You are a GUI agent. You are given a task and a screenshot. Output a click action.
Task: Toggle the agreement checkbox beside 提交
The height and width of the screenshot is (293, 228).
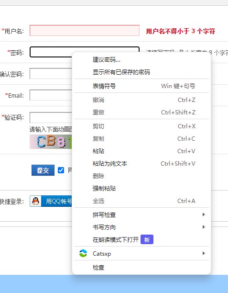coord(61,170)
